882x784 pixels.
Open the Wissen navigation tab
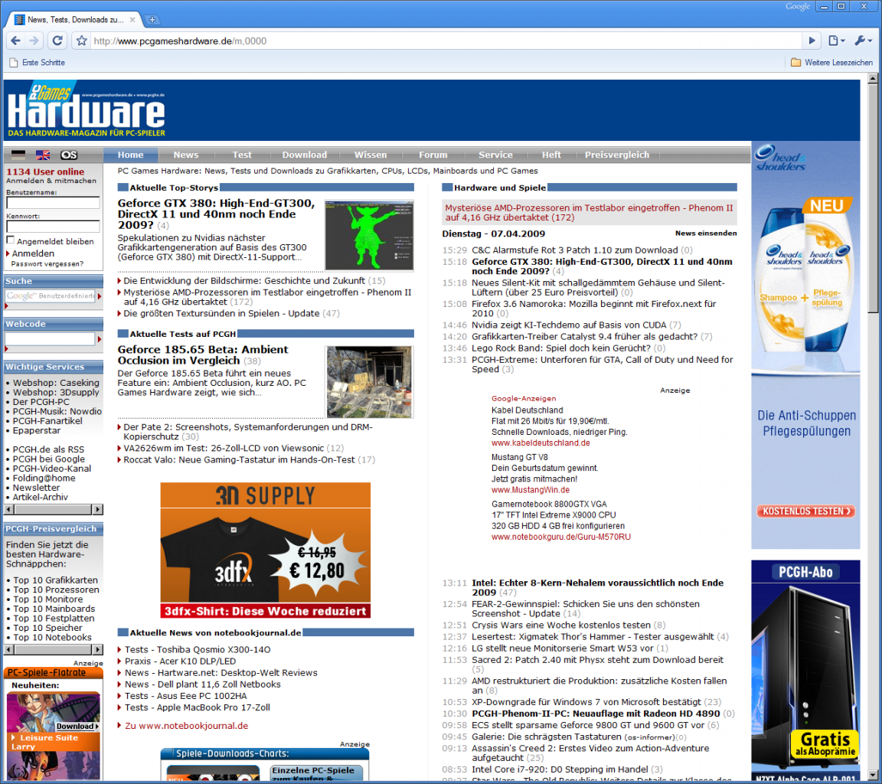tap(370, 155)
